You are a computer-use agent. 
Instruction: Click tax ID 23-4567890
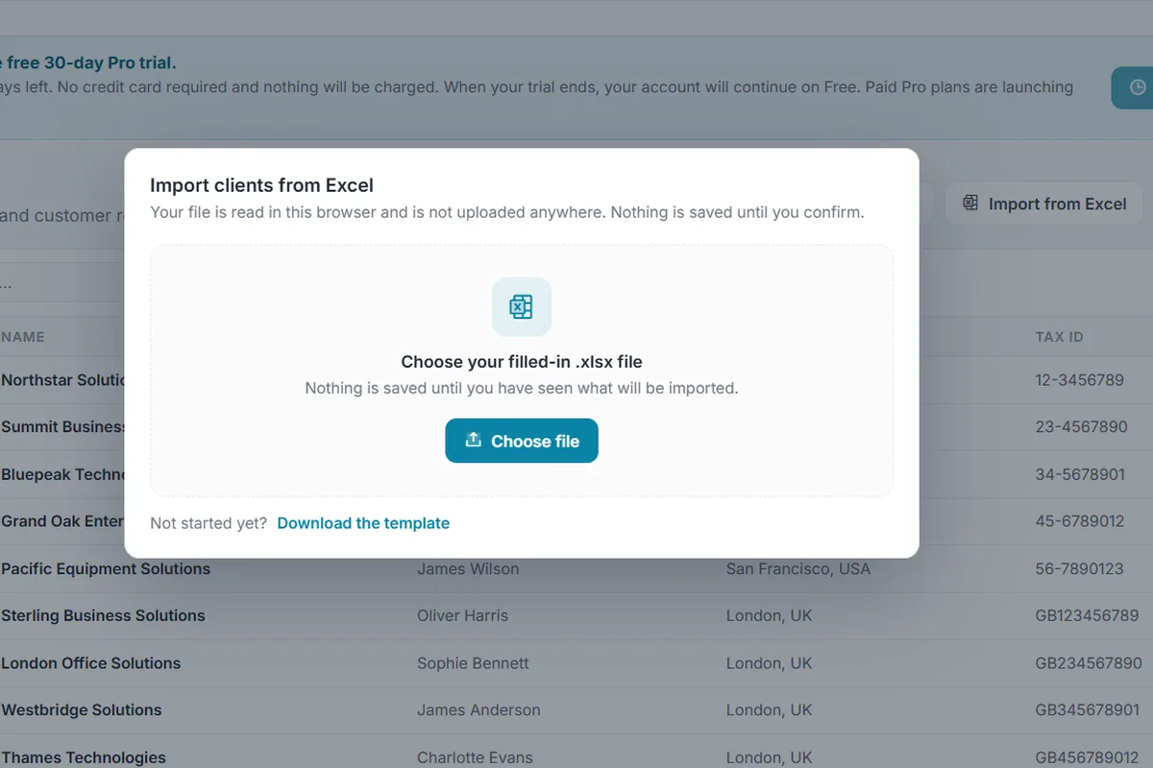1081,426
